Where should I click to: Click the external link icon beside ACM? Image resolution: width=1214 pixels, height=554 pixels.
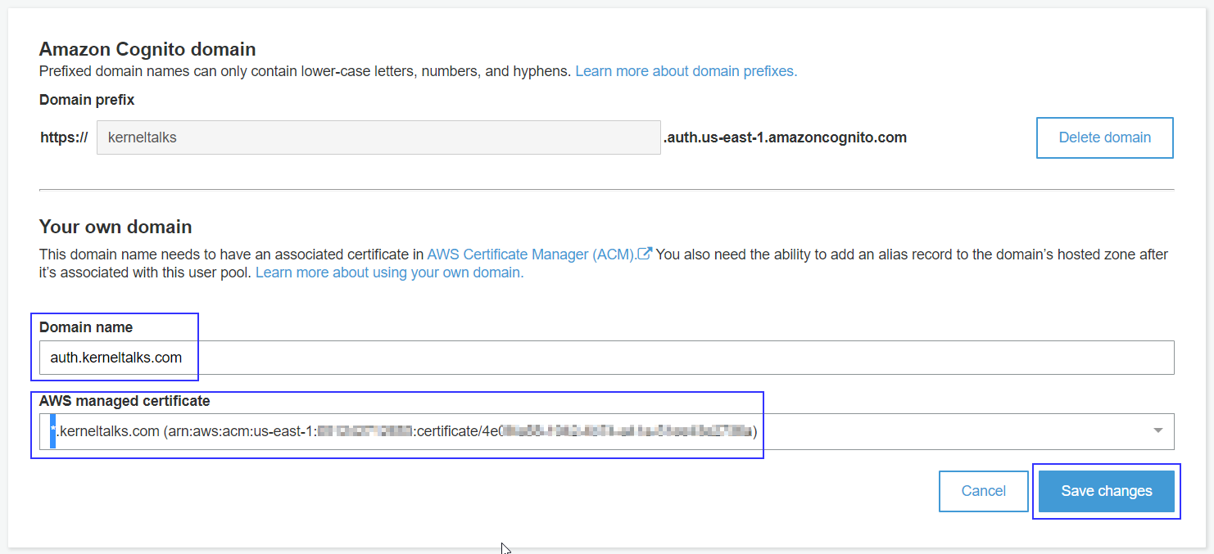click(x=644, y=254)
